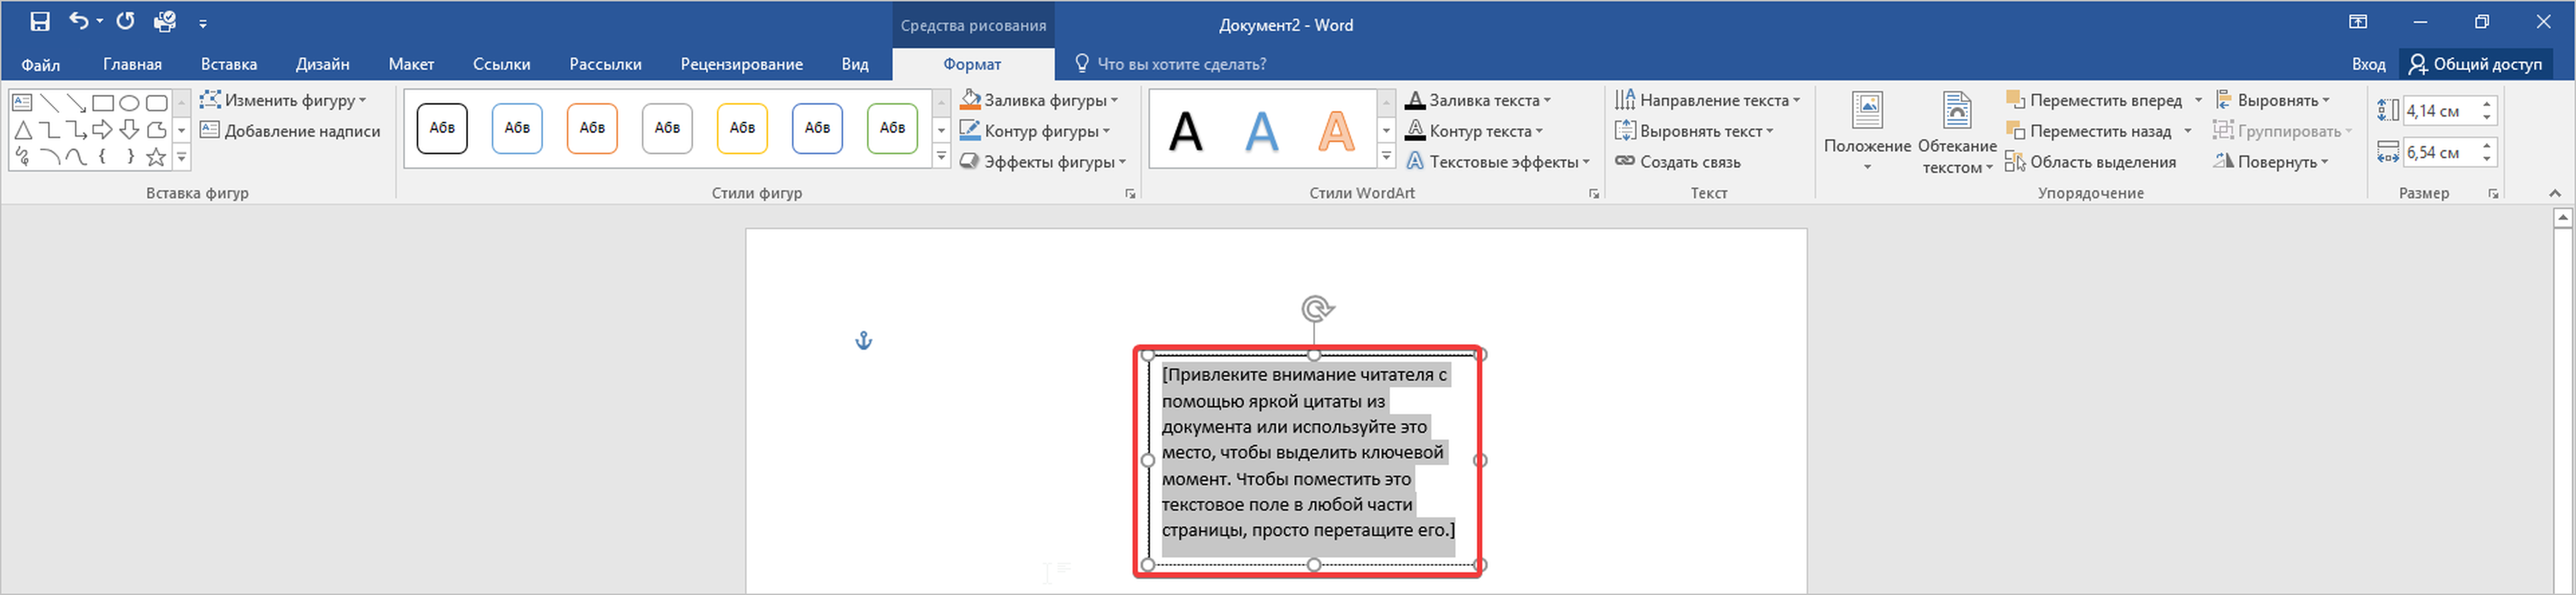Click in the Что вы хотите сделать search field
2576x595 pixels.
pyautogui.click(x=1181, y=64)
